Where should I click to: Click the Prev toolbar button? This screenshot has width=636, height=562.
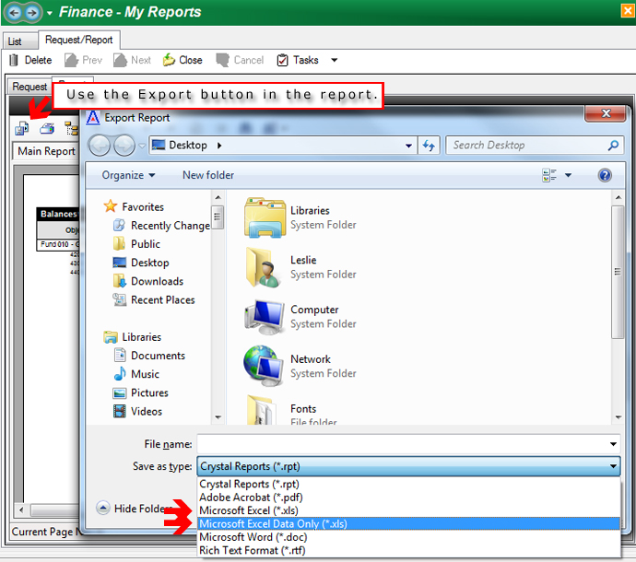coord(84,60)
